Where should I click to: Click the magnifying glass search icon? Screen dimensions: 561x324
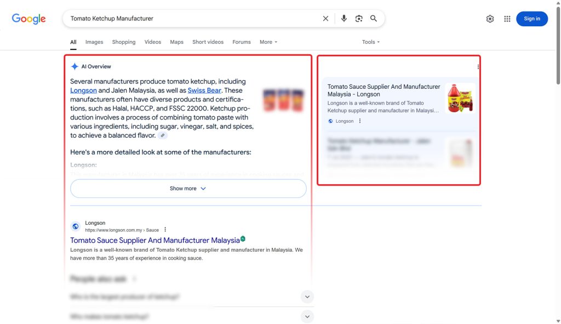[374, 19]
